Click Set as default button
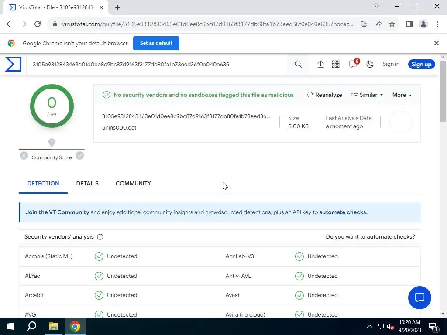Screen dimensions: 447x335 pos(156,43)
